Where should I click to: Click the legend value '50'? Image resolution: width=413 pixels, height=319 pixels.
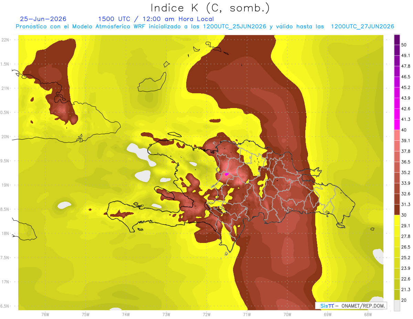404,45
